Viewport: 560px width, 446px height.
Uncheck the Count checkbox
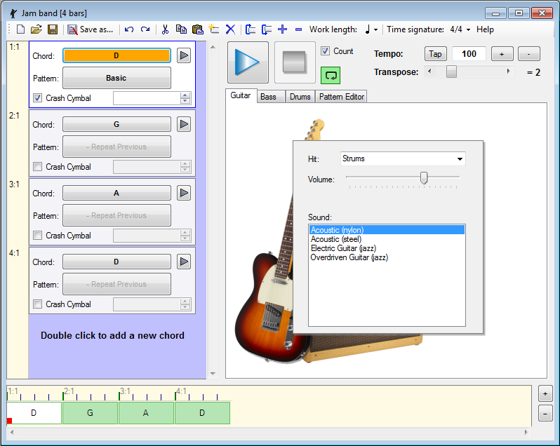click(x=326, y=51)
